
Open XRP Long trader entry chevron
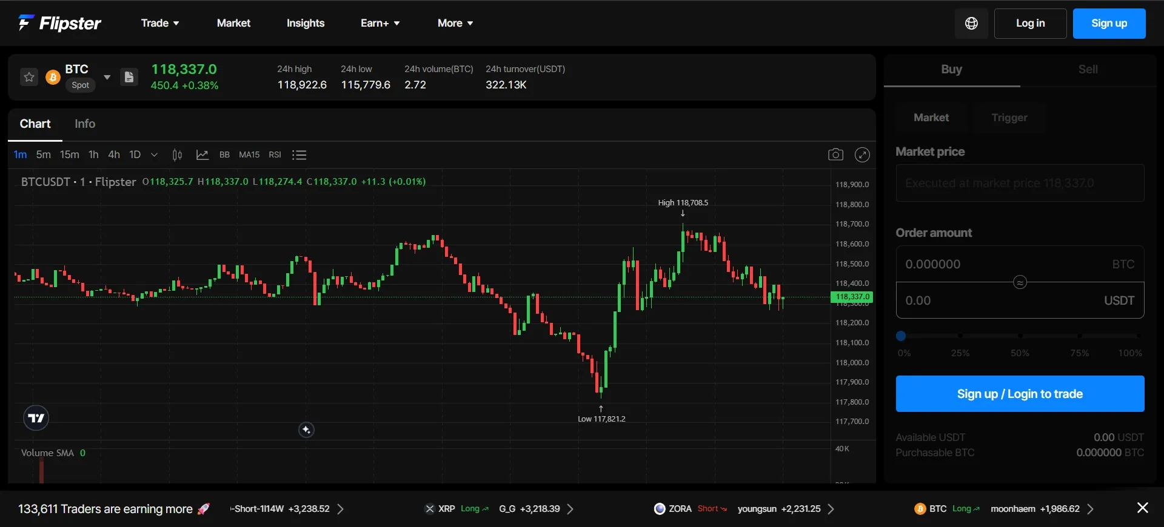(x=570, y=509)
